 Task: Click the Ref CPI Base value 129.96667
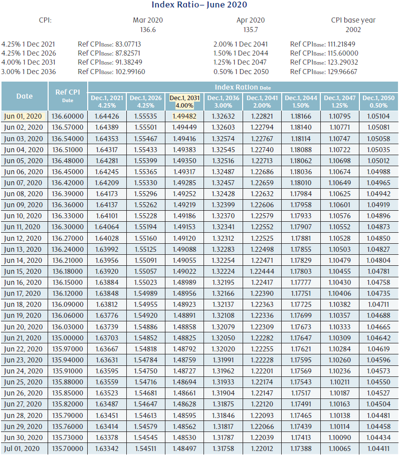[x=342, y=72]
